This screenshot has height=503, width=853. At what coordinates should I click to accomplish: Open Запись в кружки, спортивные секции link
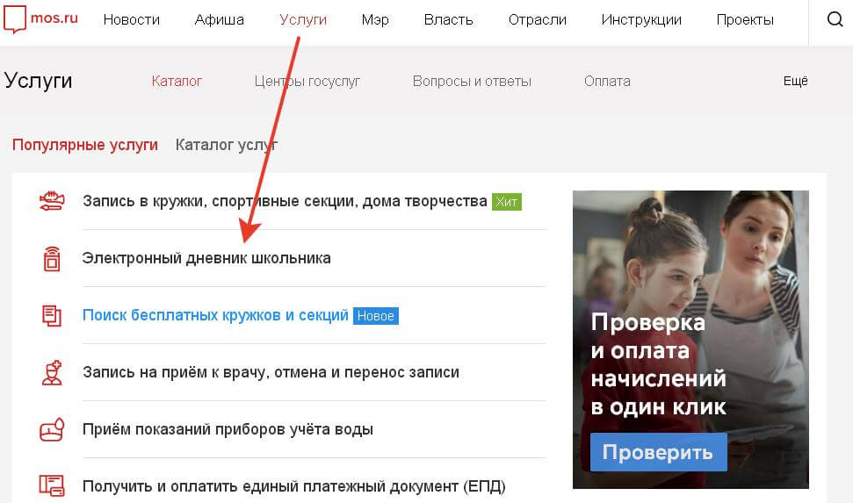click(285, 201)
